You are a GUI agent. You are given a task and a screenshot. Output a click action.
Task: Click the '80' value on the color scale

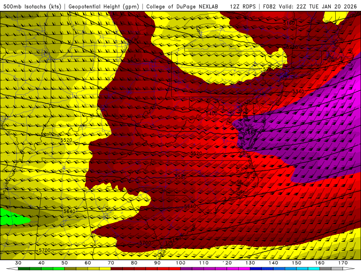coord(134,263)
